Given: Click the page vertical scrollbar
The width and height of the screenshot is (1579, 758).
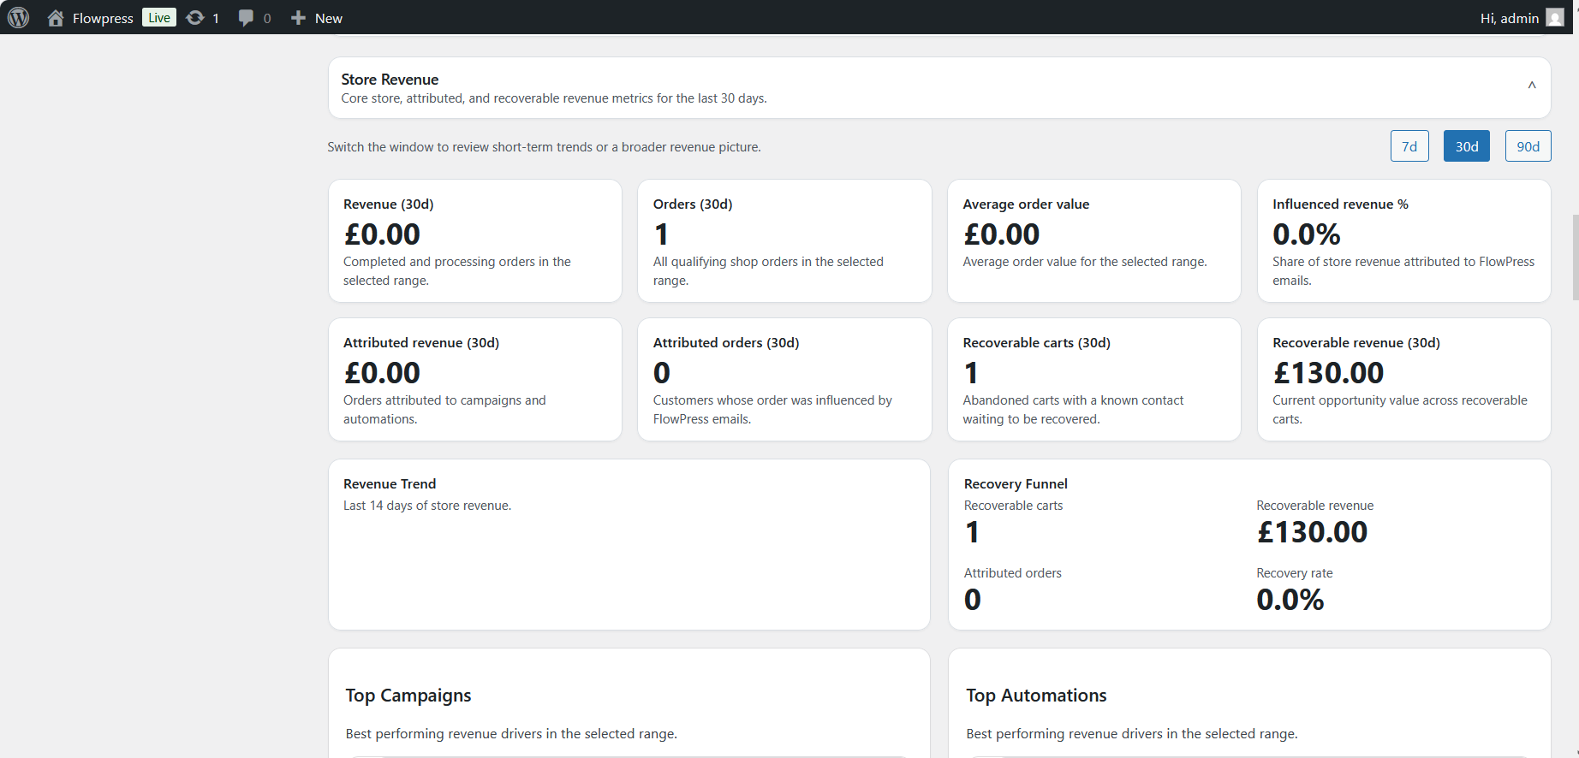Looking at the screenshot, I should [1574, 257].
